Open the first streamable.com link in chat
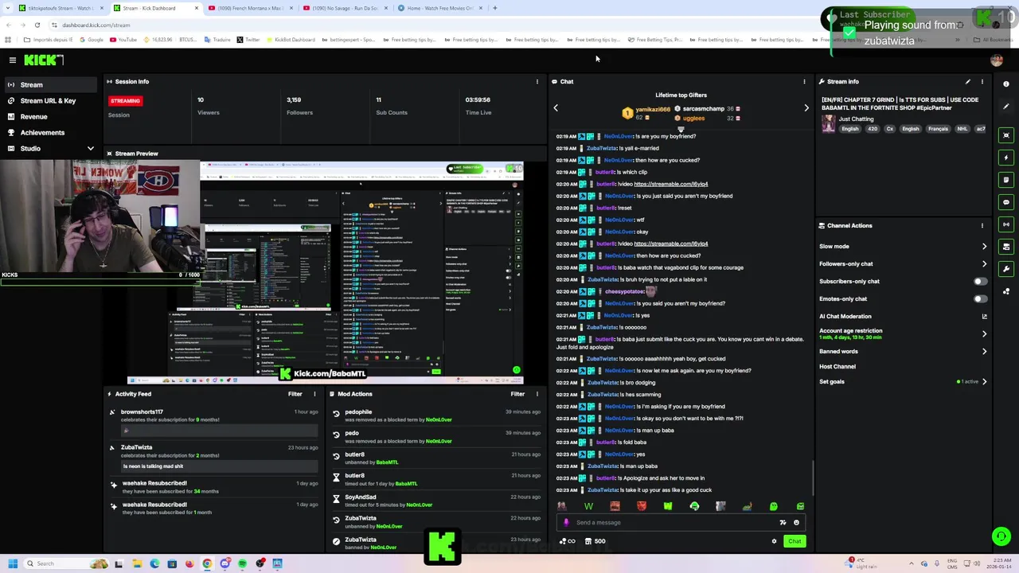Viewport: 1019px width, 573px height. point(670,184)
